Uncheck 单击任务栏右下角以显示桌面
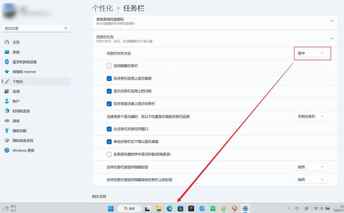The width and height of the screenshot is (344, 213). pyautogui.click(x=109, y=141)
